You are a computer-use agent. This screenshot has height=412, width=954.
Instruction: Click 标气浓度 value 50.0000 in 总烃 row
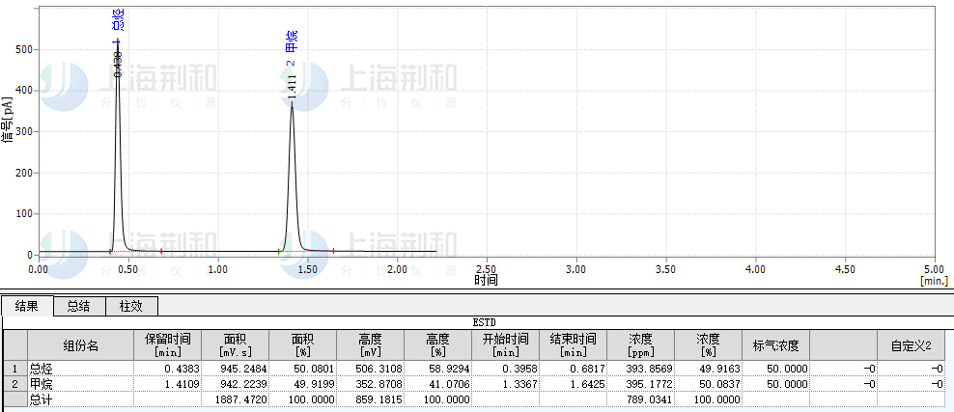tap(788, 369)
